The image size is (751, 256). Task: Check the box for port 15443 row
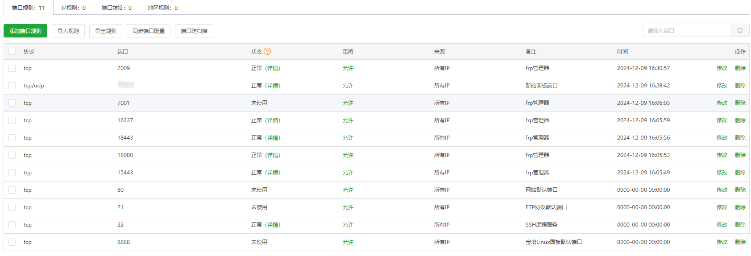coord(12,173)
